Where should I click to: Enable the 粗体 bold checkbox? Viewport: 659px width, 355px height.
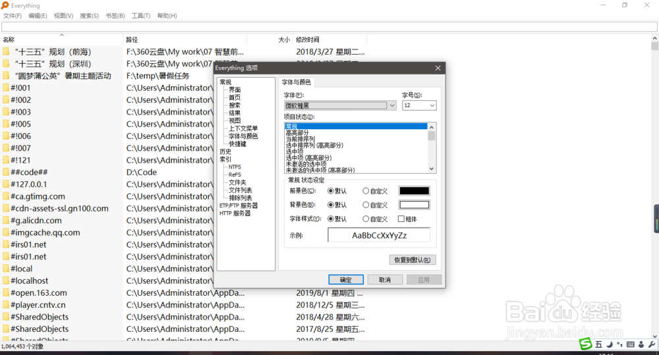coord(401,219)
